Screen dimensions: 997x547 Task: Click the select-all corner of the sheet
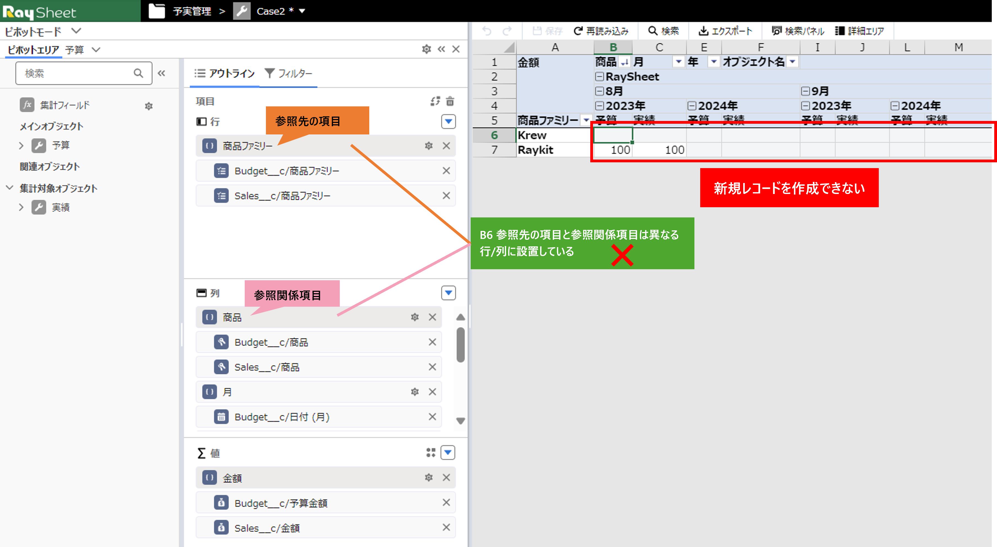pyautogui.click(x=494, y=47)
